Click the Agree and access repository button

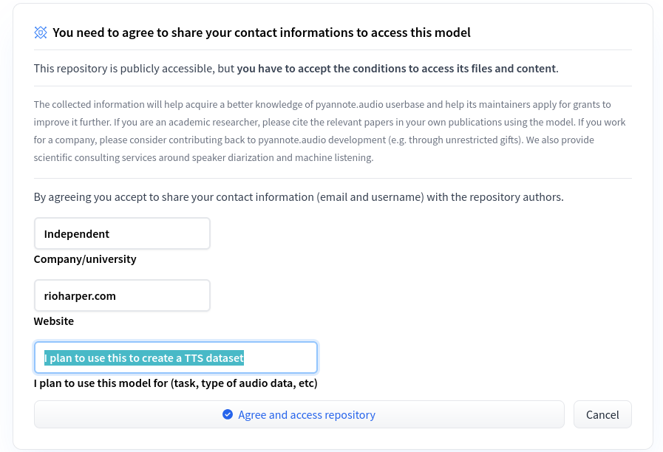tap(299, 414)
